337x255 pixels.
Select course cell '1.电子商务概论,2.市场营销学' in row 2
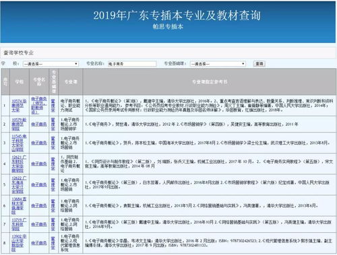(70, 124)
